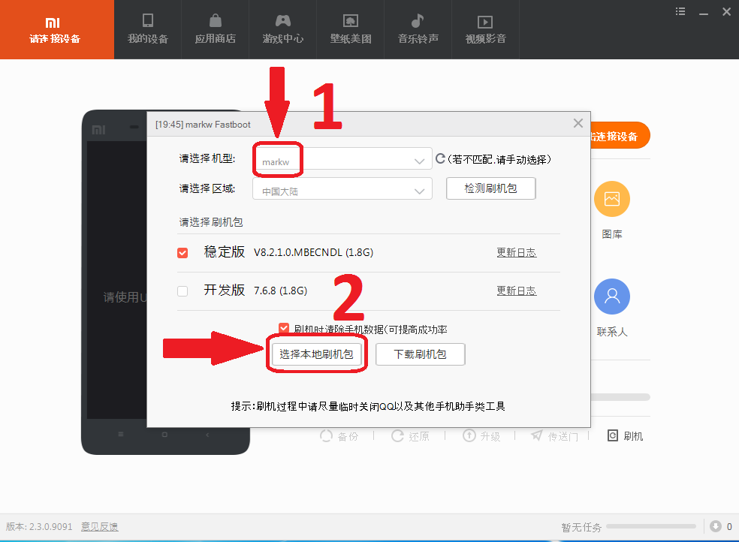Click the 壁纸美图 wallpaper icon
Screen dimensions: 739x542
click(x=350, y=21)
